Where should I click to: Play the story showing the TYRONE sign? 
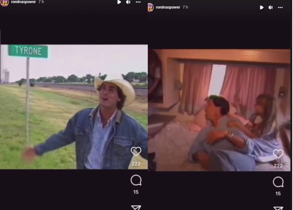point(119,2)
